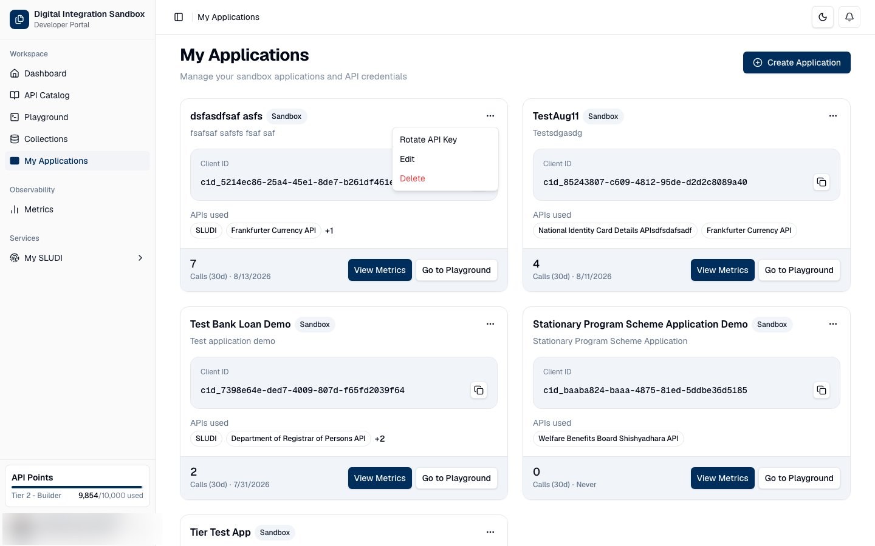This screenshot has height=546, width=875.
Task: Open Dashboard from sidebar
Action: pyautogui.click(x=77, y=73)
